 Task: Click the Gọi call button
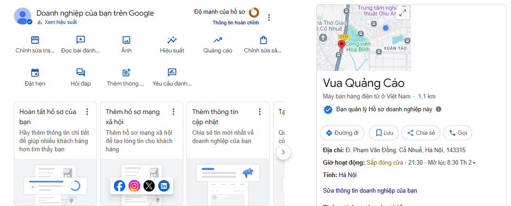pyautogui.click(x=457, y=133)
